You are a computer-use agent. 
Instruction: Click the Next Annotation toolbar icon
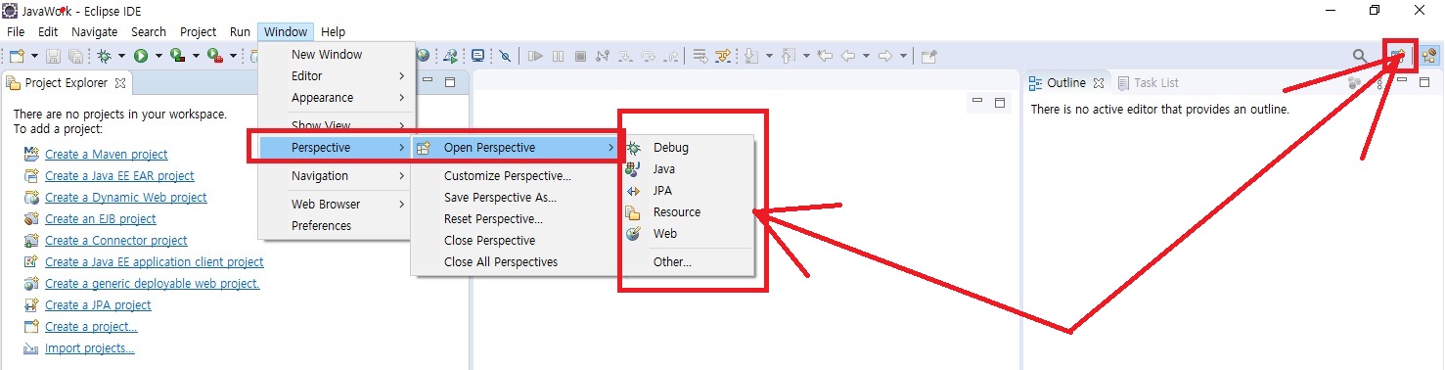point(750,56)
